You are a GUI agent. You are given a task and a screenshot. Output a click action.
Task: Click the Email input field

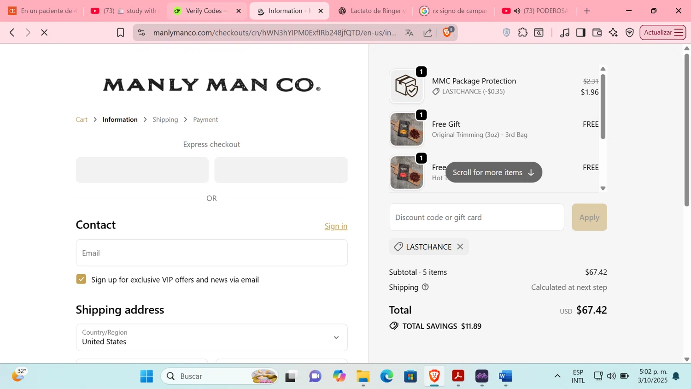point(211,253)
